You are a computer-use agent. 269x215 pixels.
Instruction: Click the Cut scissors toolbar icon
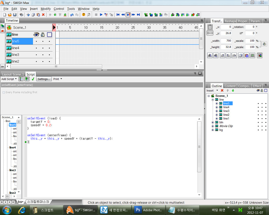(x=28, y=15)
